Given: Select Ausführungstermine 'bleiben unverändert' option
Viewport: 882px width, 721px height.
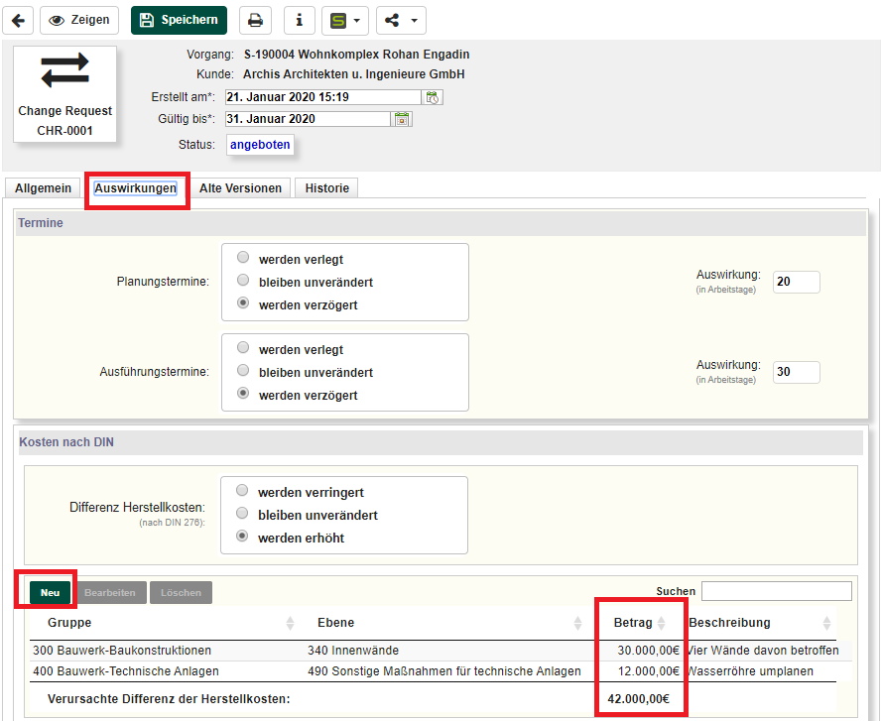Looking at the screenshot, I should click(243, 372).
